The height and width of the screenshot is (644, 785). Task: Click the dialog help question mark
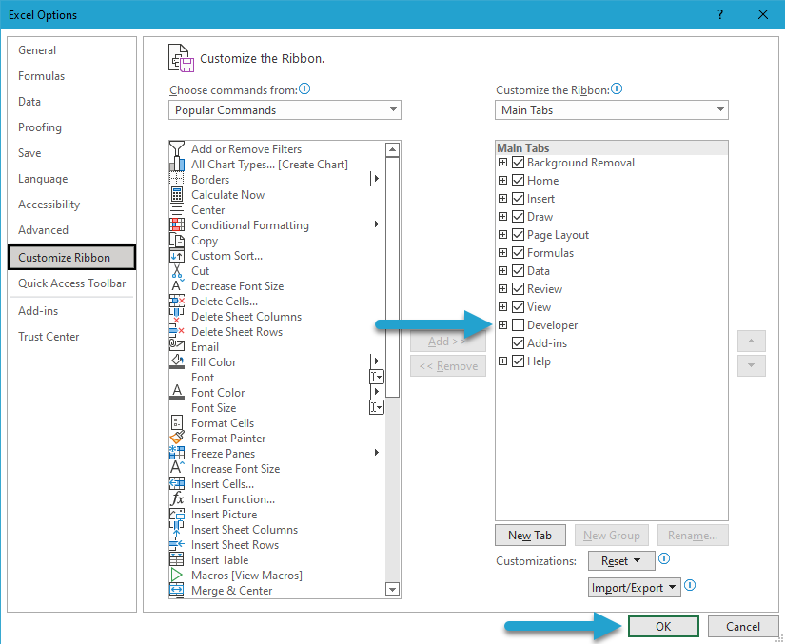click(x=720, y=14)
